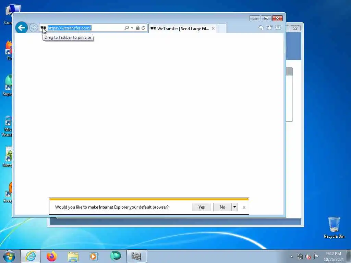Click the muted volume tray icon
The image size is (351, 263).
click(x=308, y=257)
